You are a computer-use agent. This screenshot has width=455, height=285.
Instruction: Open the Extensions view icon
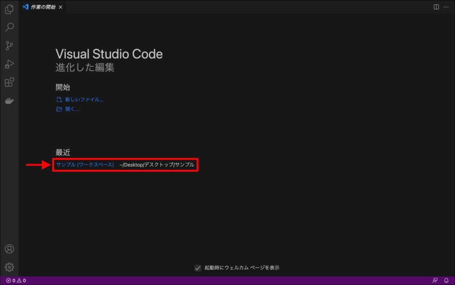pos(9,82)
